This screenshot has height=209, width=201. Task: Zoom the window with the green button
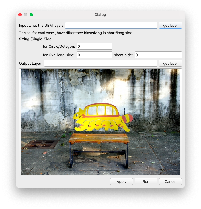[31, 15]
